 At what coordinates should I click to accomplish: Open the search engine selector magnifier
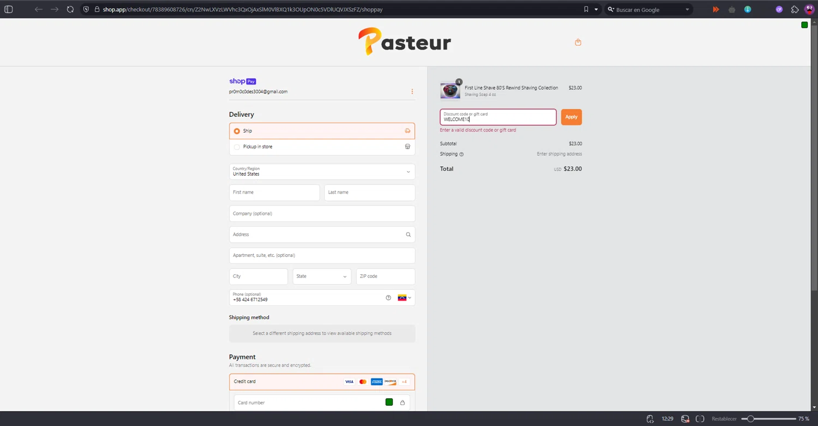(x=611, y=9)
